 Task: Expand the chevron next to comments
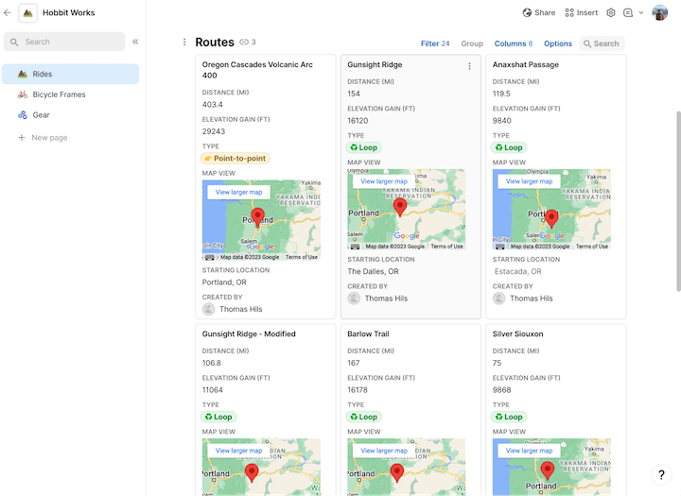(641, 12)
